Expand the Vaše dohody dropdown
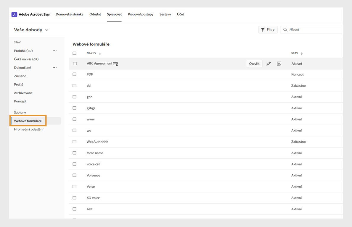 pyautogui.click(x=47, y=30)
